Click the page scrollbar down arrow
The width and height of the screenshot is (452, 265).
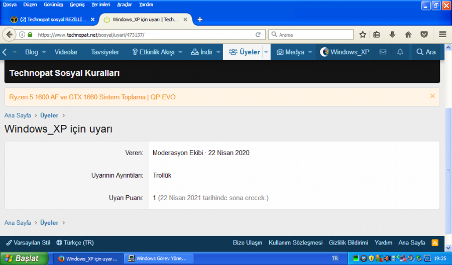click(x=448, y=248)
